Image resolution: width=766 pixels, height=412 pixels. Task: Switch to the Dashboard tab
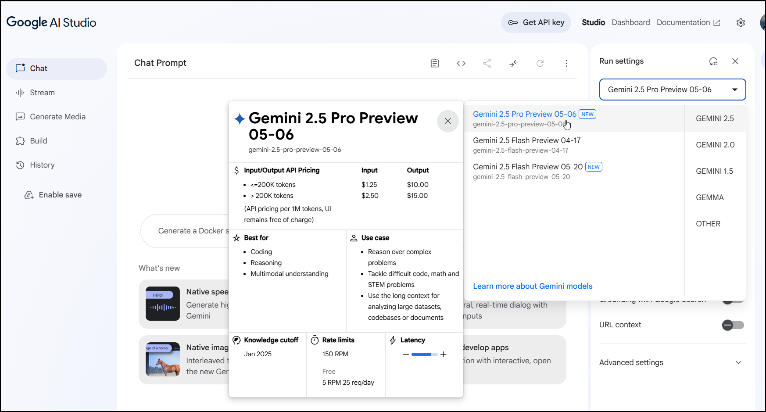[x=631, y=22]
